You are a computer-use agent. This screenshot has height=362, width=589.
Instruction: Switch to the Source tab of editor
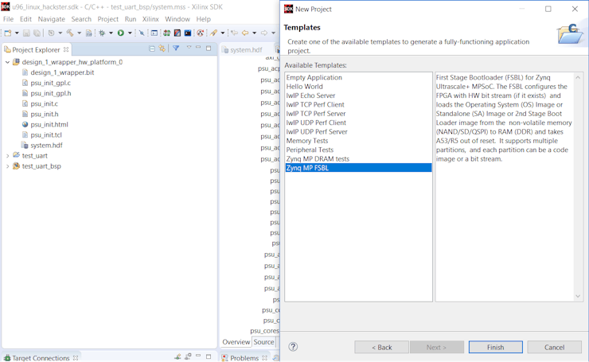pyautogui.click(x=263, y=342)
